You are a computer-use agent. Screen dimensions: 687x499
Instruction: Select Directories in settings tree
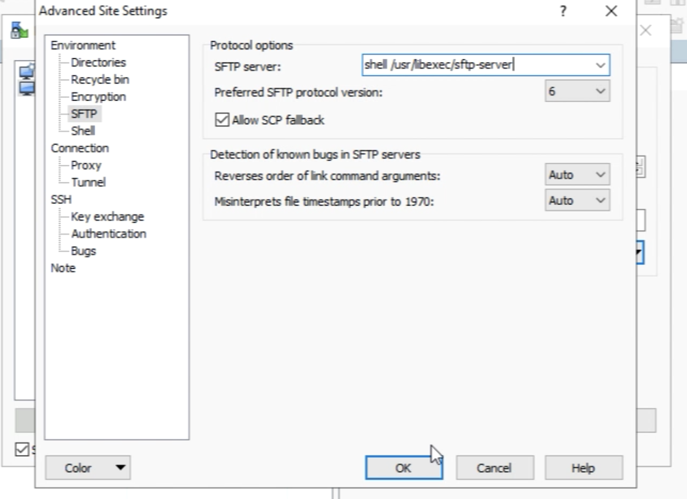tap(98, 62)
